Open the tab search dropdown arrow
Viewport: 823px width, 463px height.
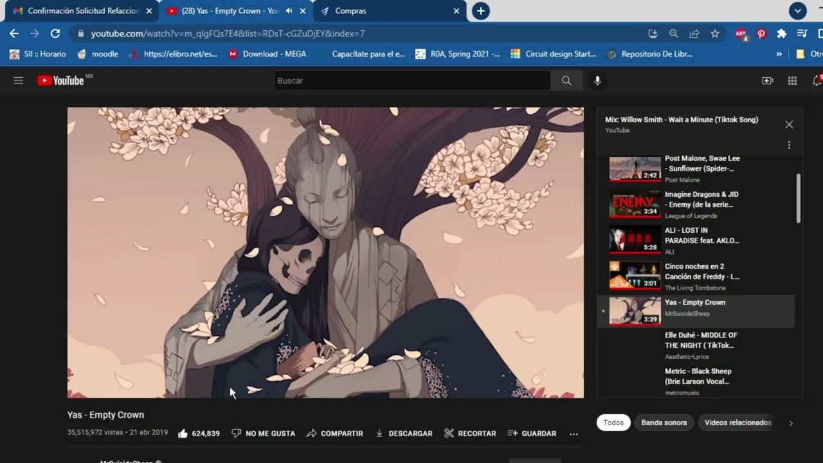[x=797, y=11]
